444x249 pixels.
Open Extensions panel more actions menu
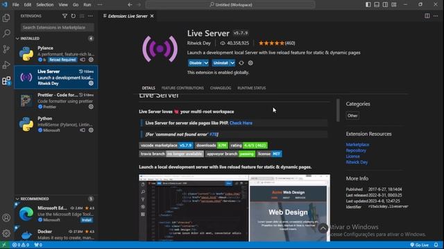(x=90, y=16)
